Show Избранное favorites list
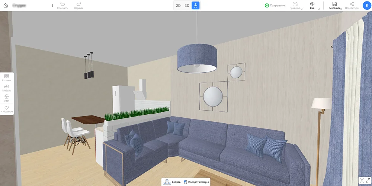Viewport: 372px width, 186px height. (x=7, y=109)
